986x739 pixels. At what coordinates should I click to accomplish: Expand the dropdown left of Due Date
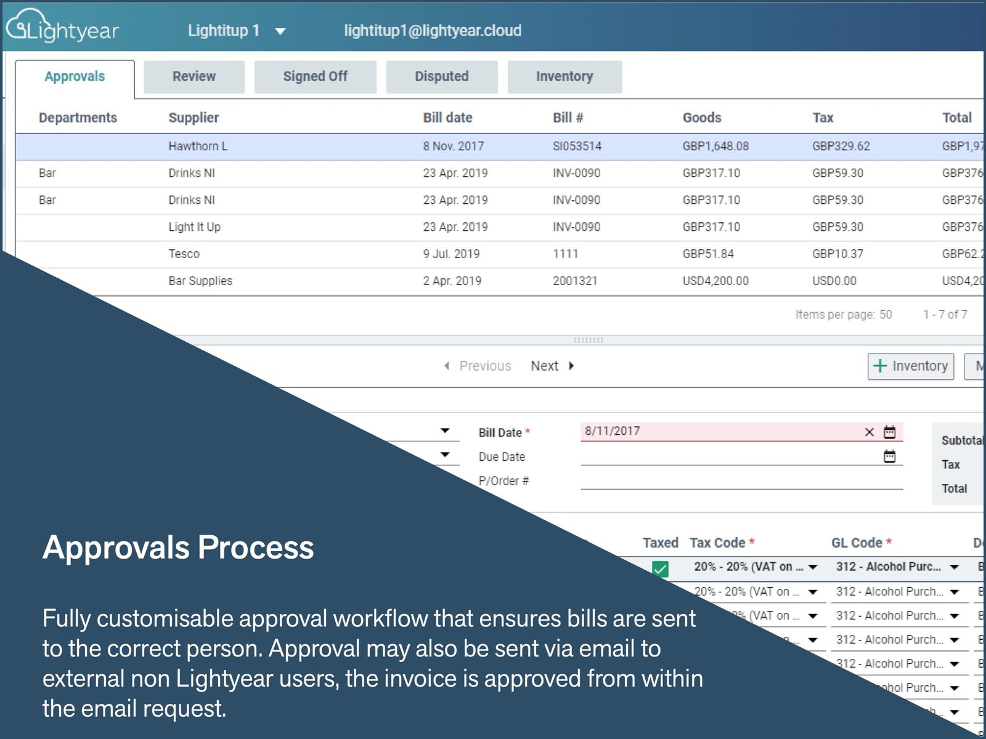click(445, 455)
